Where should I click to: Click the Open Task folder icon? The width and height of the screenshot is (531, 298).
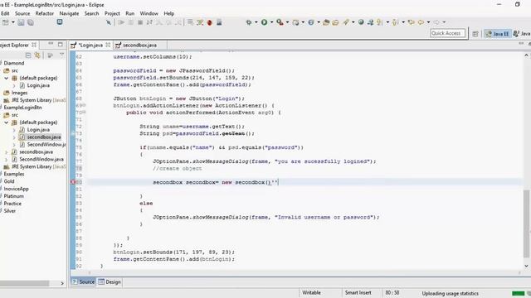[335, 22]
